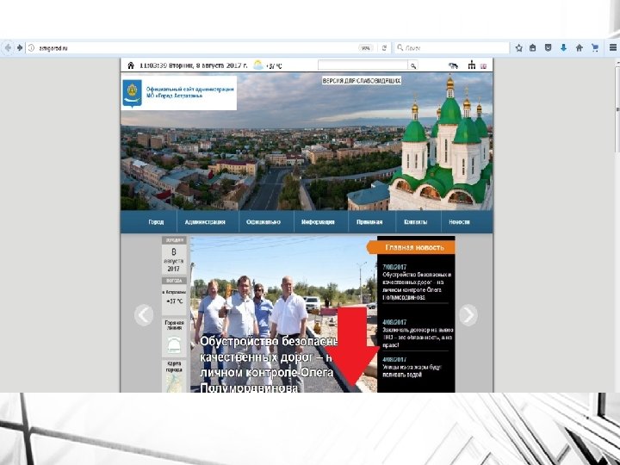This screenshot has height=465, width=620.
Task: Open the Pocket shield icon
Action: 548,48
